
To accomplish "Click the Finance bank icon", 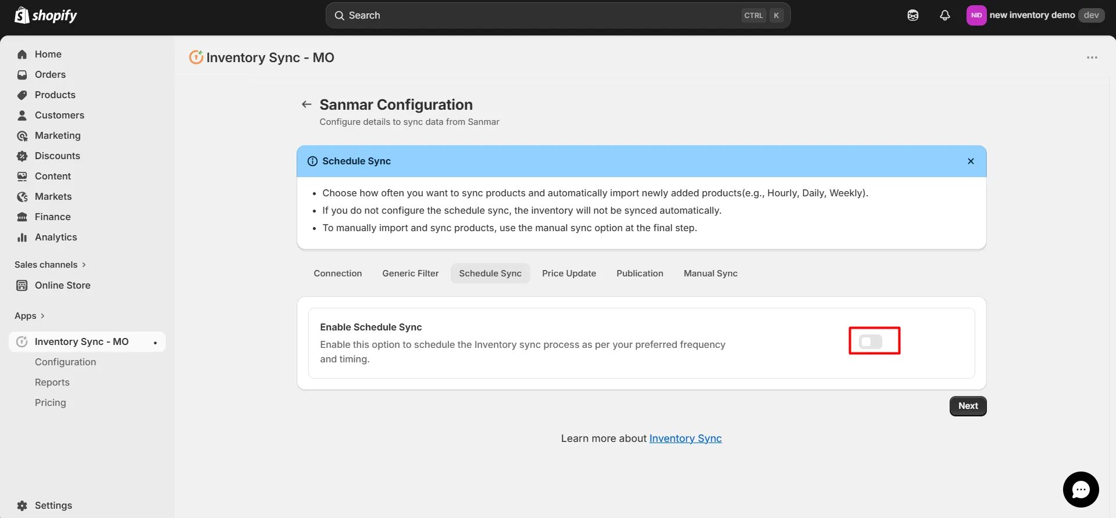I will 22,217.
